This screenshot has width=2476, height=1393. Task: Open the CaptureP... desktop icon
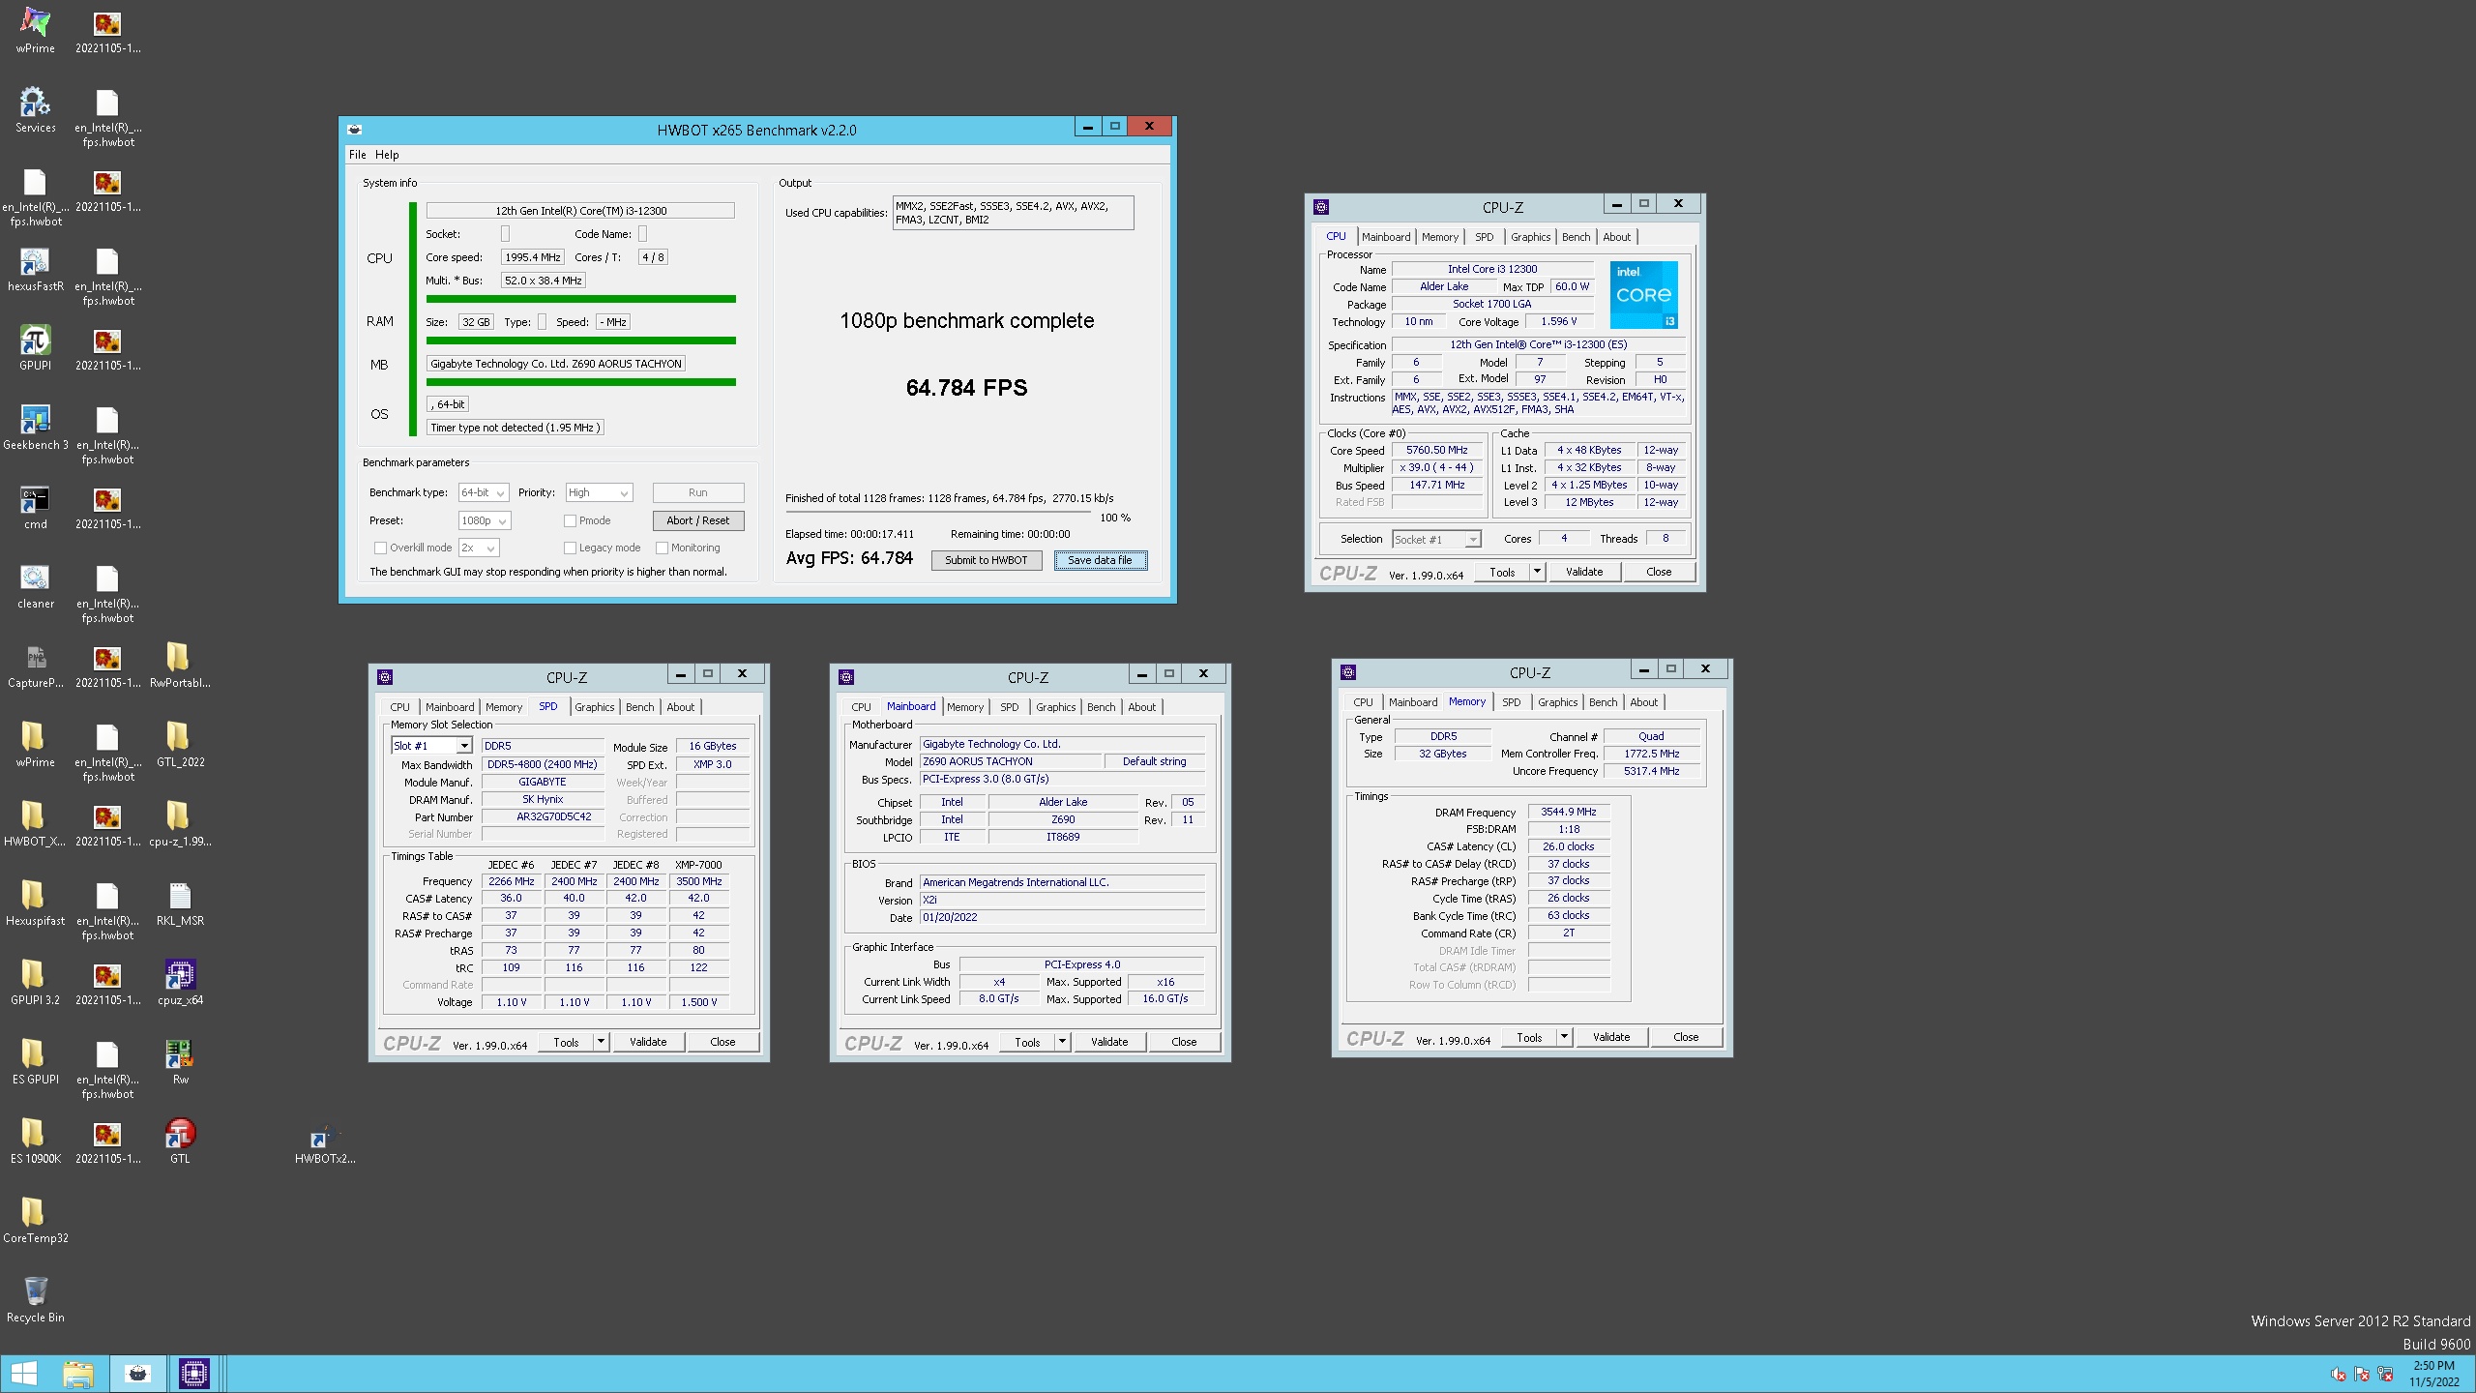click(x=35, y=666)
